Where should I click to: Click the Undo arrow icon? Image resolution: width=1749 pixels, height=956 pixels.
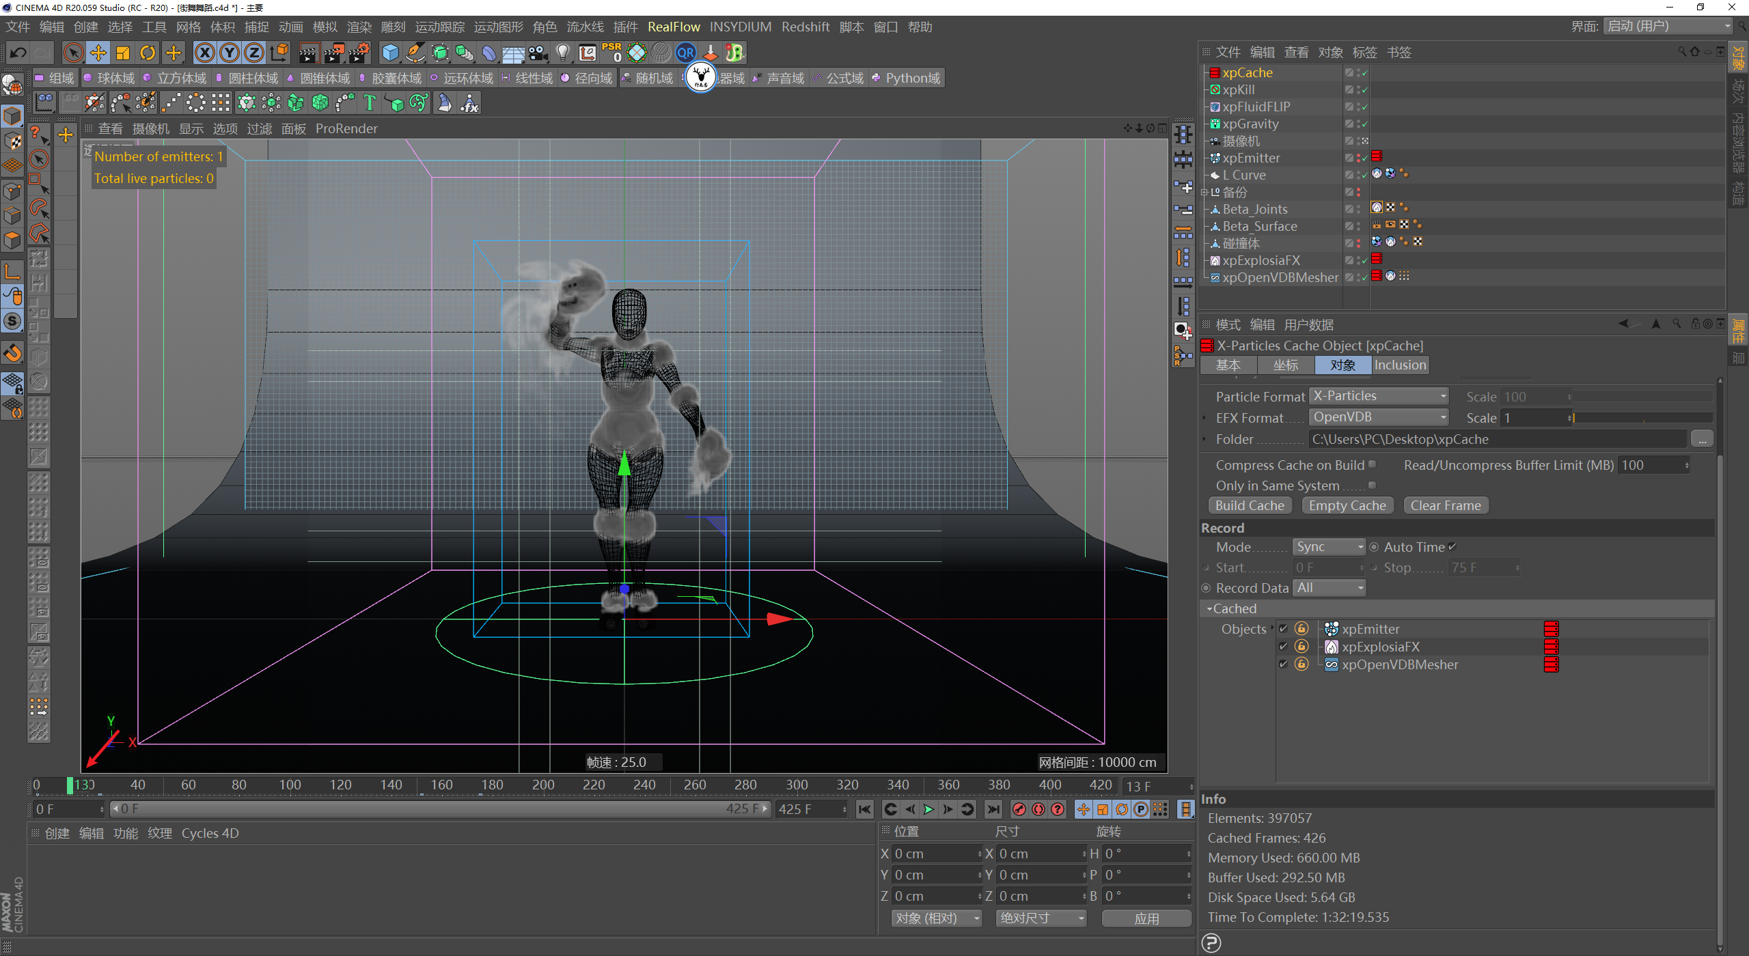[x=18, y=53]
